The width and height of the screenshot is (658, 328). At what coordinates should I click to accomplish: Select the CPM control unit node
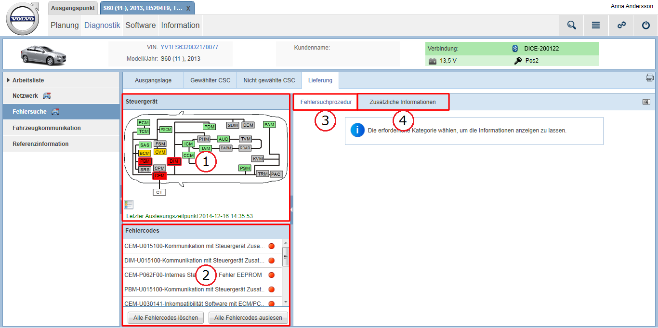point(160,168)
